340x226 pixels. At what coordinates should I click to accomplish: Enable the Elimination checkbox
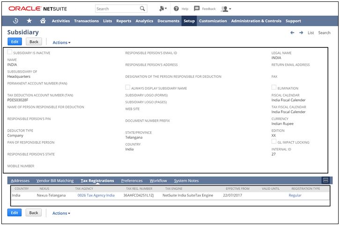(x=274, y=87)
